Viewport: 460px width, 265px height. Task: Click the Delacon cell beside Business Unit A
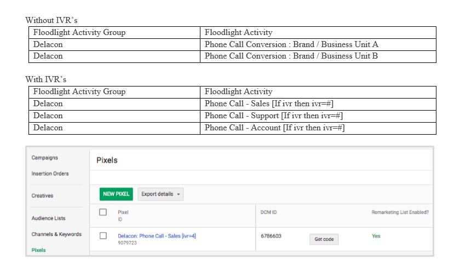[114, 44]
